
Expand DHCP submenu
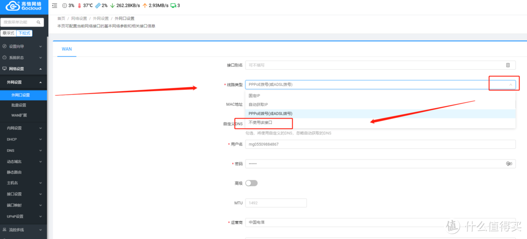point(24,139)
